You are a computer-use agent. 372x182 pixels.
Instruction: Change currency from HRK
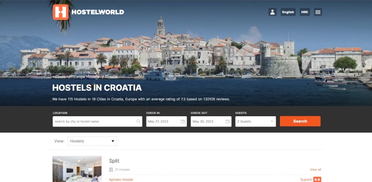click(305, 12)
